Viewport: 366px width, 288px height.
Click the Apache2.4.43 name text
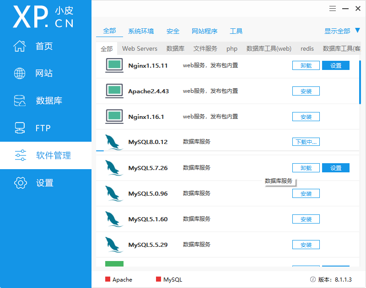point(148,91)
